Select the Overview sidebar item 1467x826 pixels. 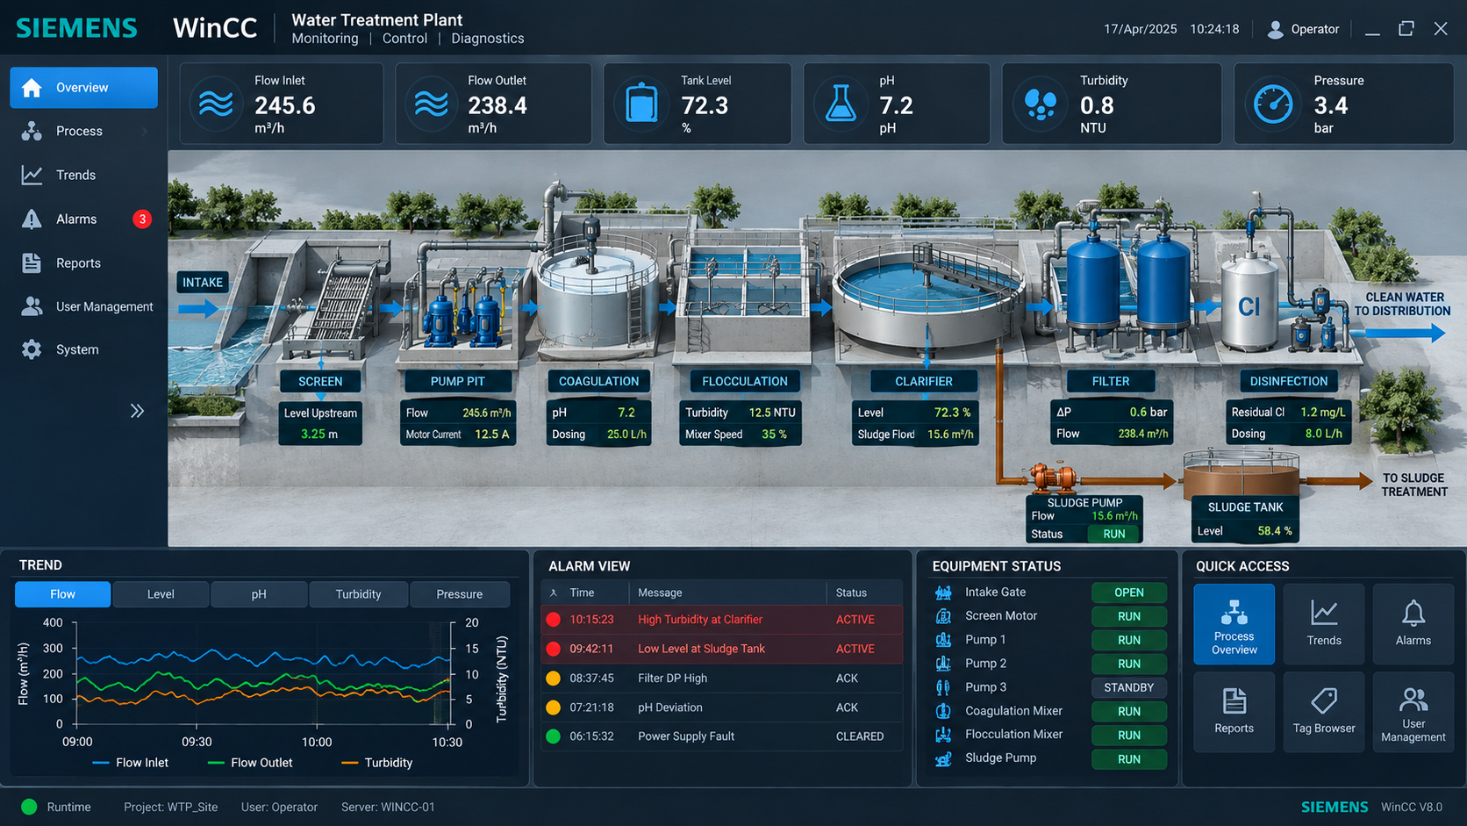point(83,88)
